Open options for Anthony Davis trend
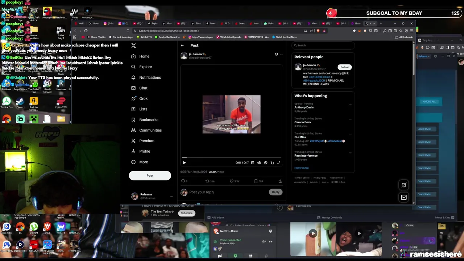Viewport: 464px width, 261px height. (350, 104)
